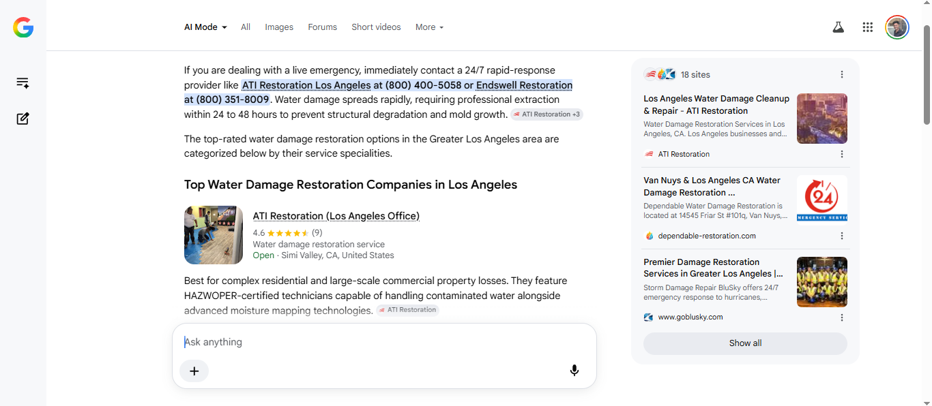Switch to the Images tab
Screen dimensions: 932x406
(x=279, y=27)
